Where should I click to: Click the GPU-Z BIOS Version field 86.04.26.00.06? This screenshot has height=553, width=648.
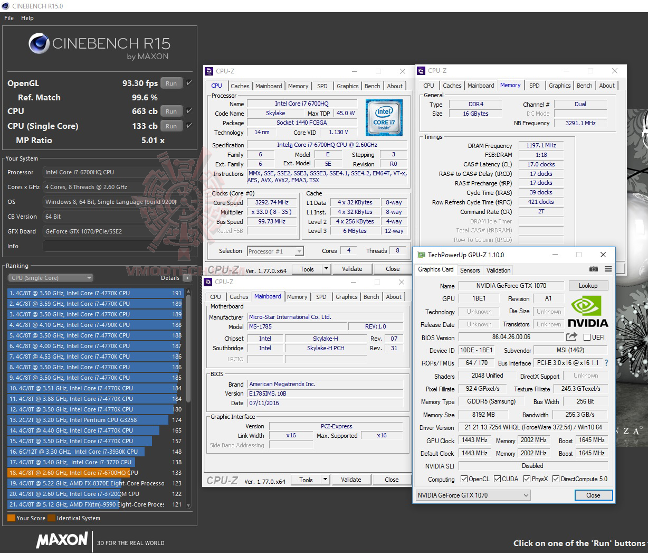click(511, 337)
